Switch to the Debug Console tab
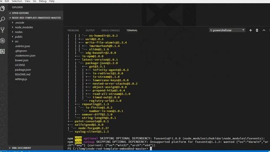The height and width of the screenshot is (152, 270). tap(111, 30)
